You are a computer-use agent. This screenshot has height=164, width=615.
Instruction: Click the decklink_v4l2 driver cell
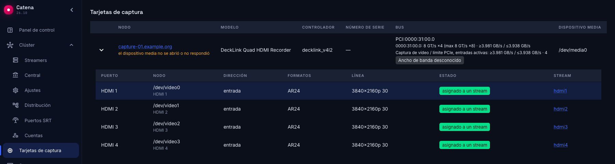click(x=317, y=50)
